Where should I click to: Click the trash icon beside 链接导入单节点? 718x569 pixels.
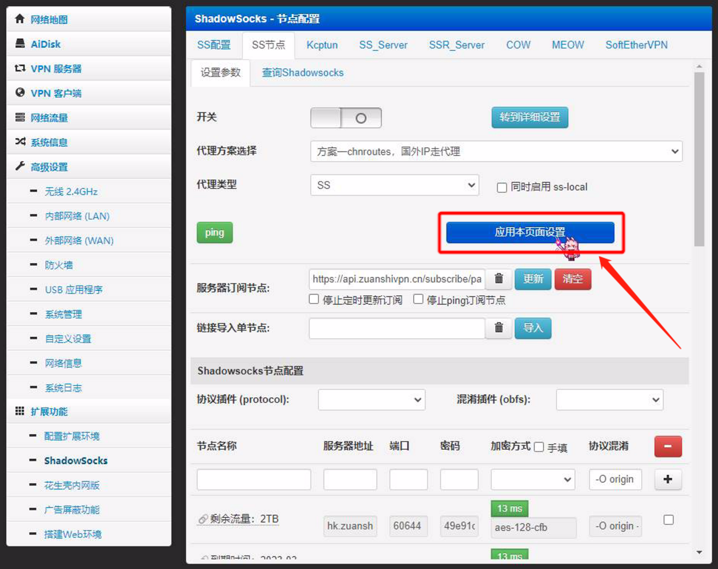pos(498,328)
